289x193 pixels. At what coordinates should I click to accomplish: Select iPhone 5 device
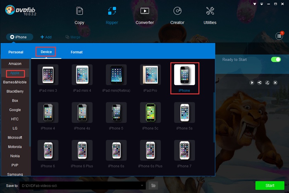point(116,116)
